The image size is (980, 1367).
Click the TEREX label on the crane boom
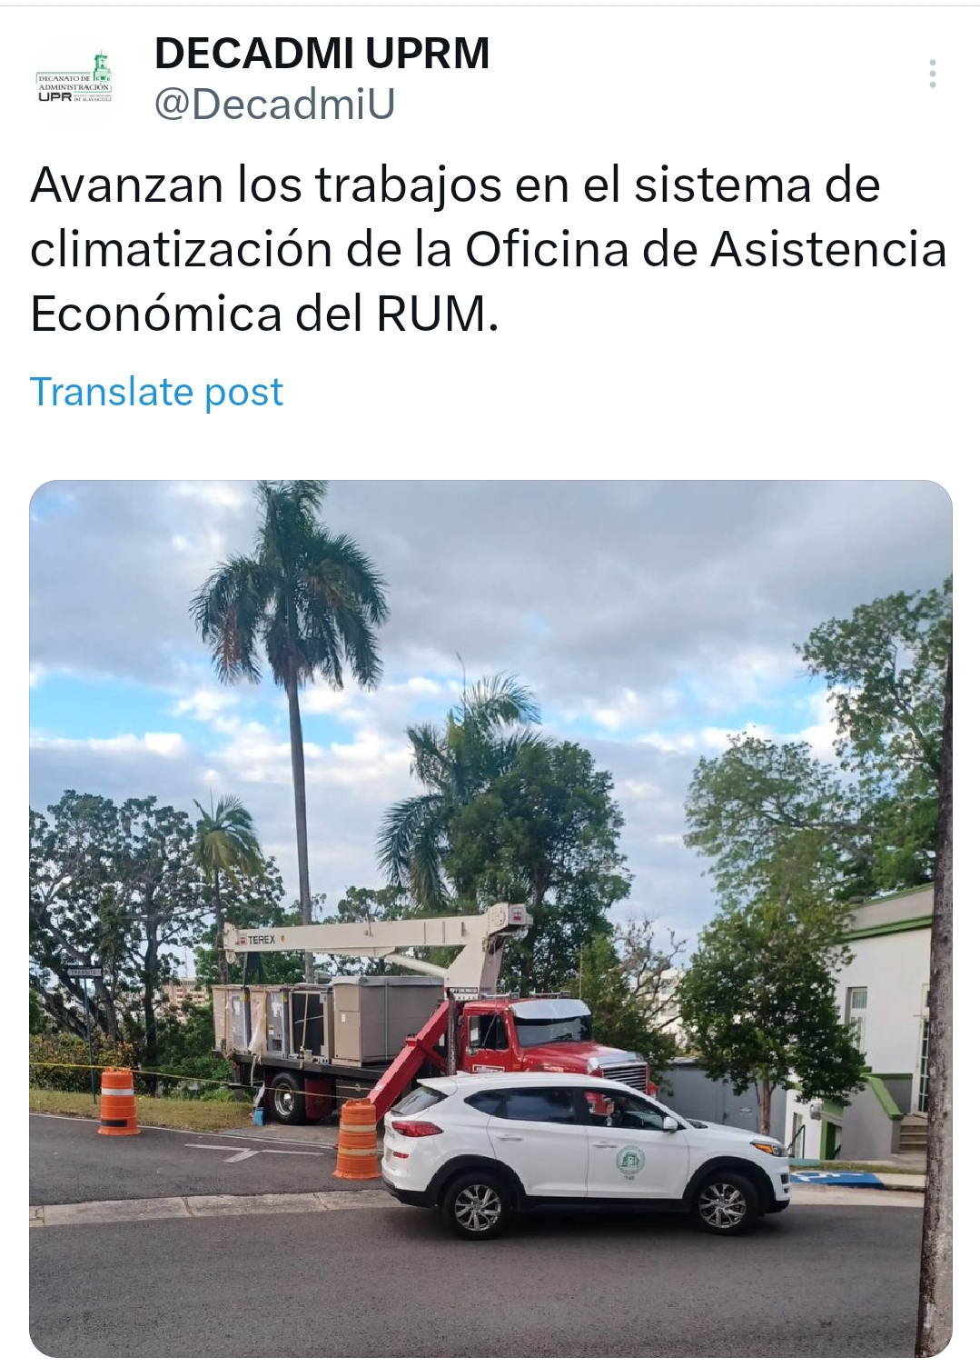click(261, 939)
